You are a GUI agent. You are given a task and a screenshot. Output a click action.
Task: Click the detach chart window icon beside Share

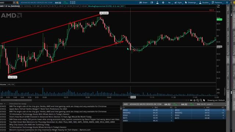[152, 3]
